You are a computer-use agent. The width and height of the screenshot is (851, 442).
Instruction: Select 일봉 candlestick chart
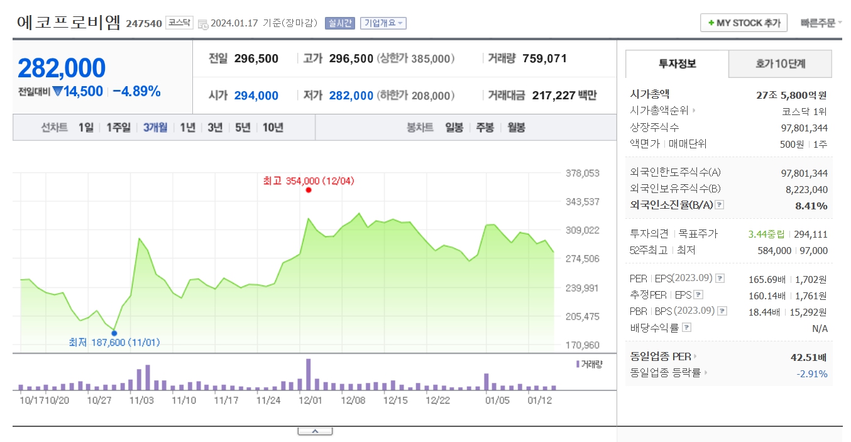454,128
